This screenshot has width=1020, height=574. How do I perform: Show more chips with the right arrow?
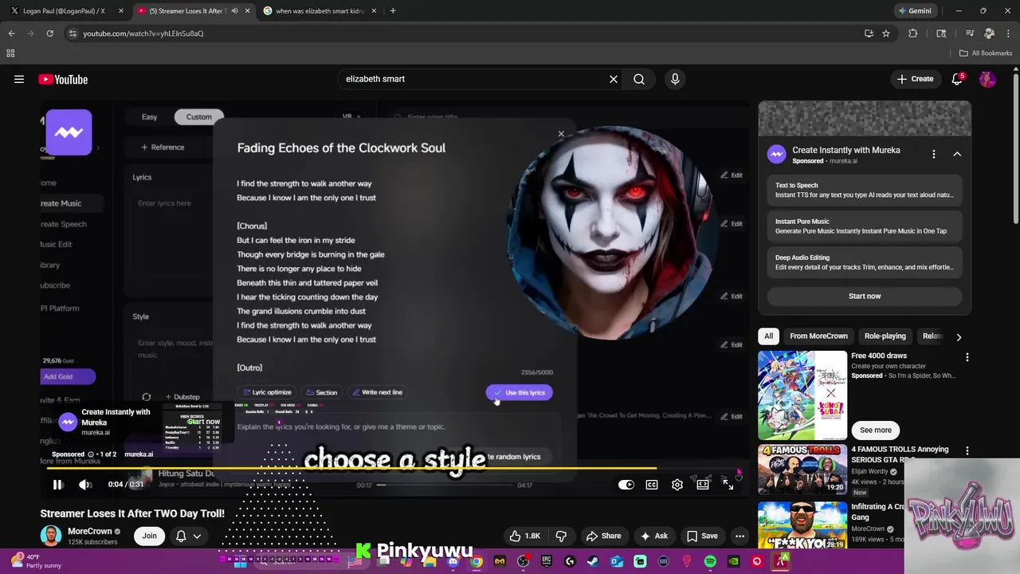(x=959, y=336)
